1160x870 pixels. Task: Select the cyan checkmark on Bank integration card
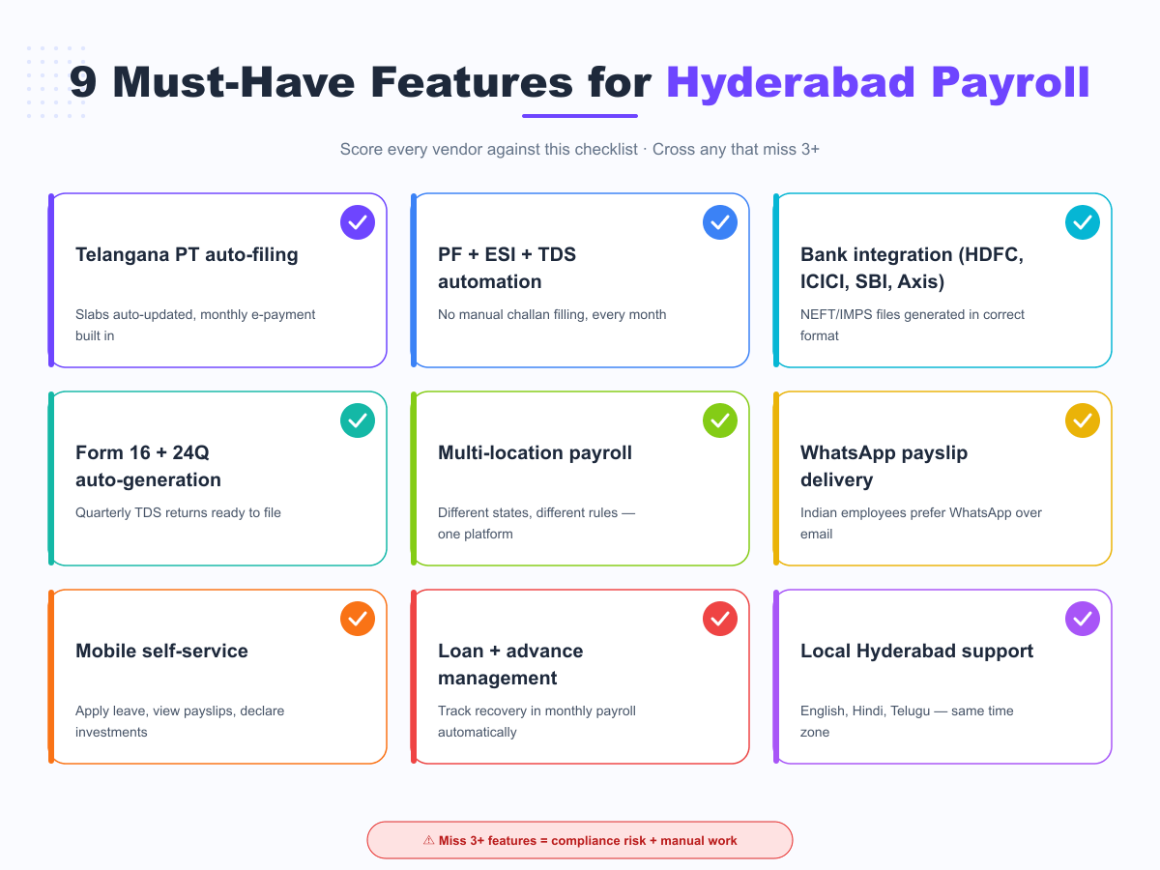point(1082,221)
